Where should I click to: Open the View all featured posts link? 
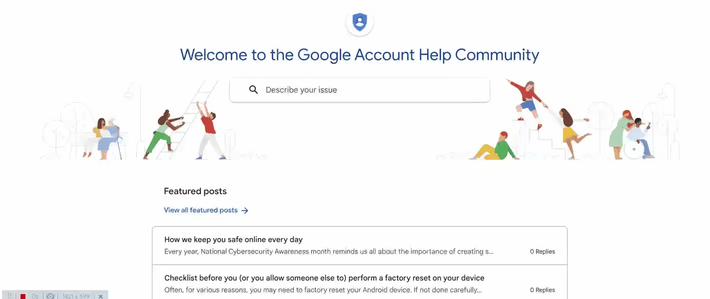coord(200,210)
